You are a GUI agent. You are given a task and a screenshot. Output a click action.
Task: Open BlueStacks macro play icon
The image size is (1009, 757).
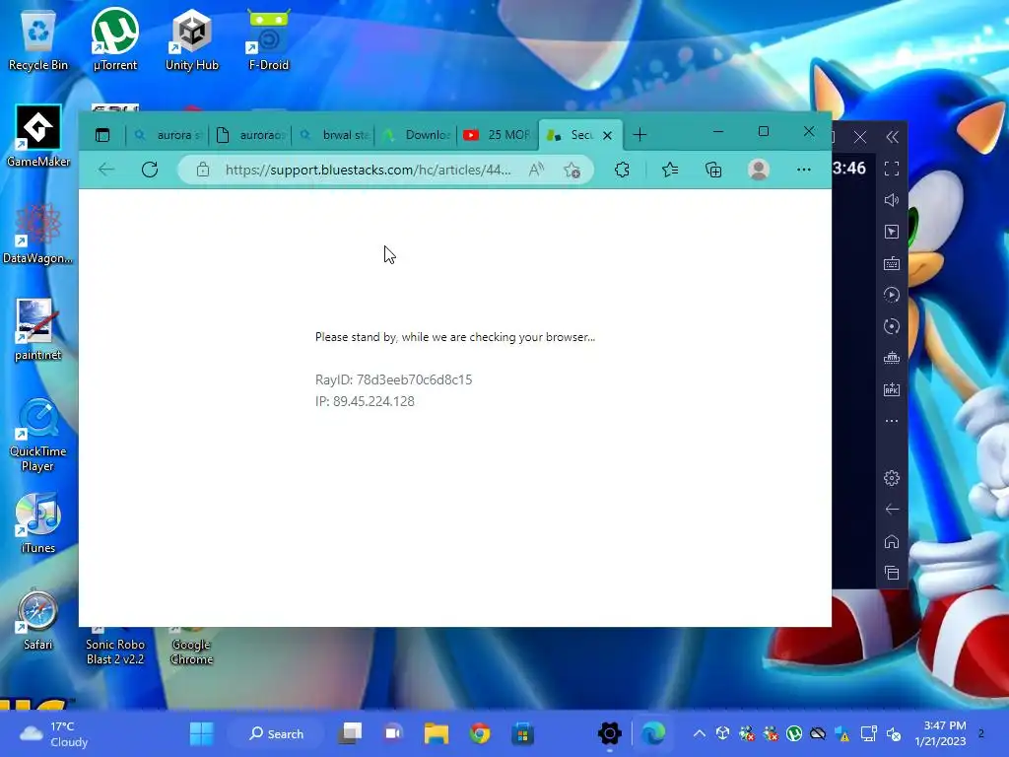892,295
